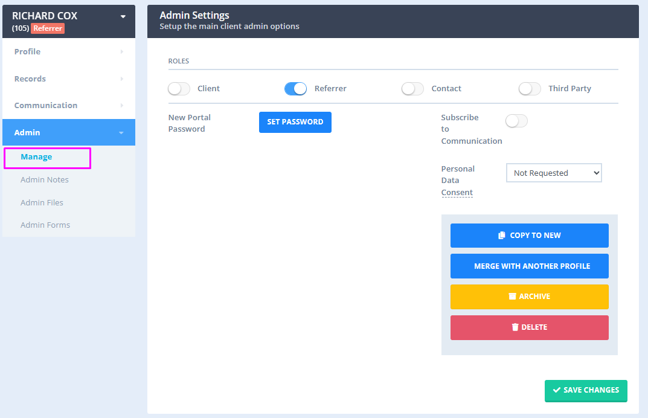Image resolution: width=648 pixels, height=418 pixels.
Task: Click the trash icon on the Delete button
Action: pyautogui.click(x=515, y=327)
